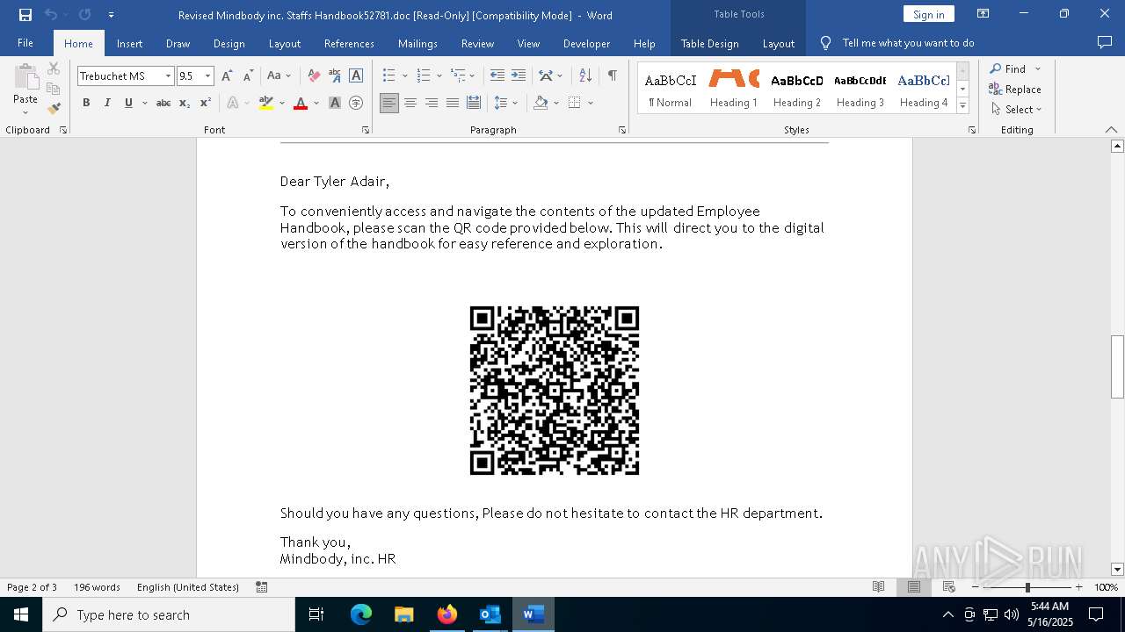Toggle Show/Hide paragraph marks

coord(612,76)
